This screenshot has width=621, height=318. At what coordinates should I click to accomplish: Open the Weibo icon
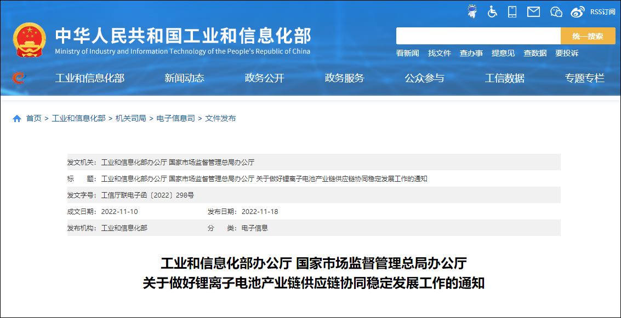tap(578, 12)
